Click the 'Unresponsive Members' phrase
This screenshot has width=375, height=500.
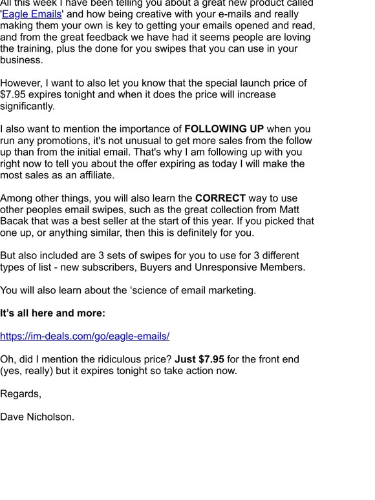(250, 267)
